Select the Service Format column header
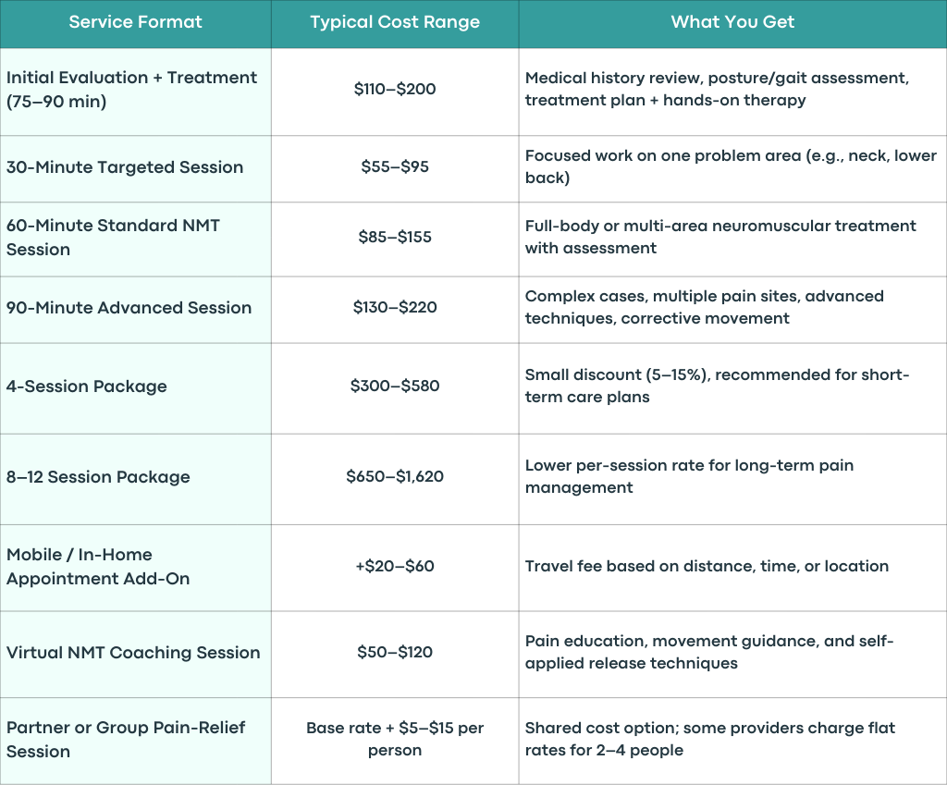The width and height of the screenshot is (947, 785). [x=135, y=22]
